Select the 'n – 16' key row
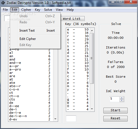Viewport: 138px width, 129px height. pos(78,56)
